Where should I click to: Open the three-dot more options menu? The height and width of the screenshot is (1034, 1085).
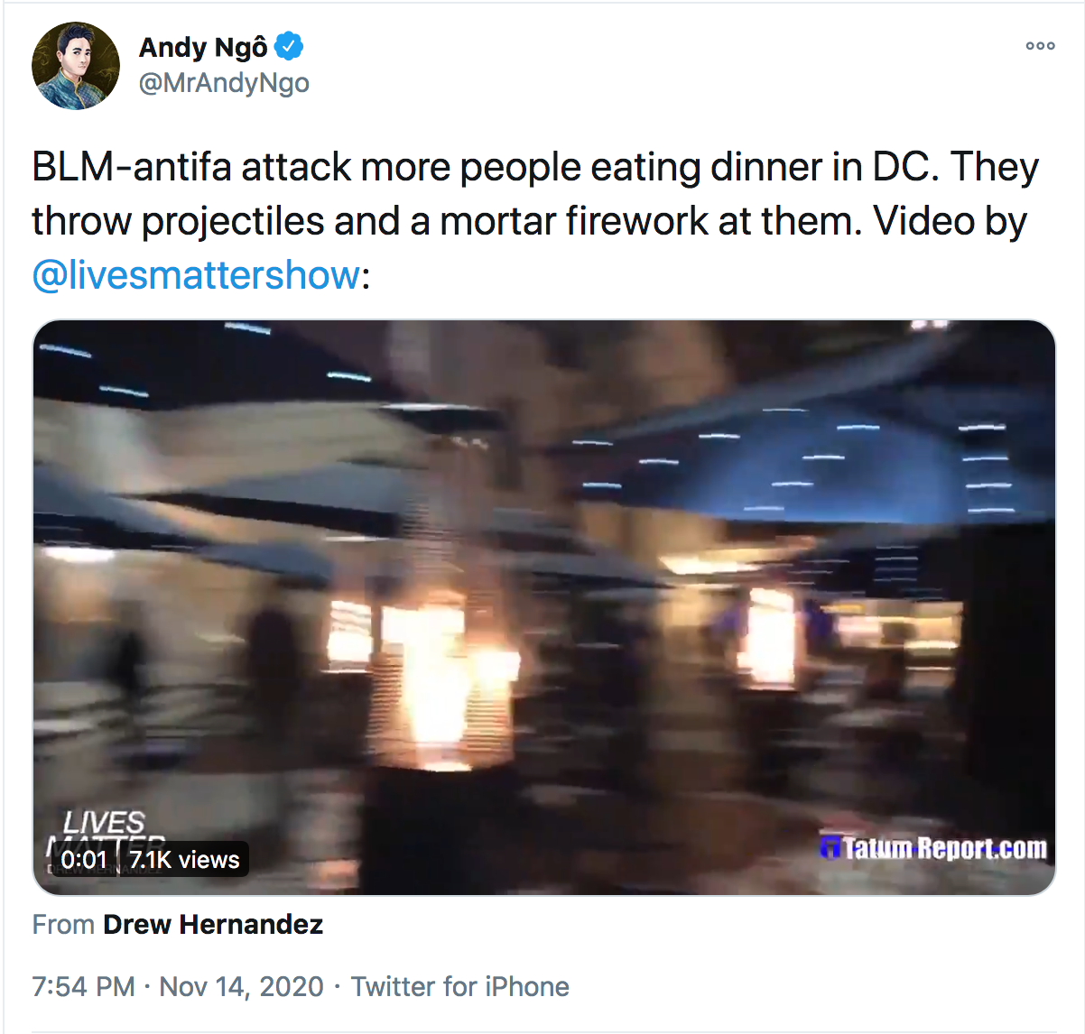[x=1040, y=45]
